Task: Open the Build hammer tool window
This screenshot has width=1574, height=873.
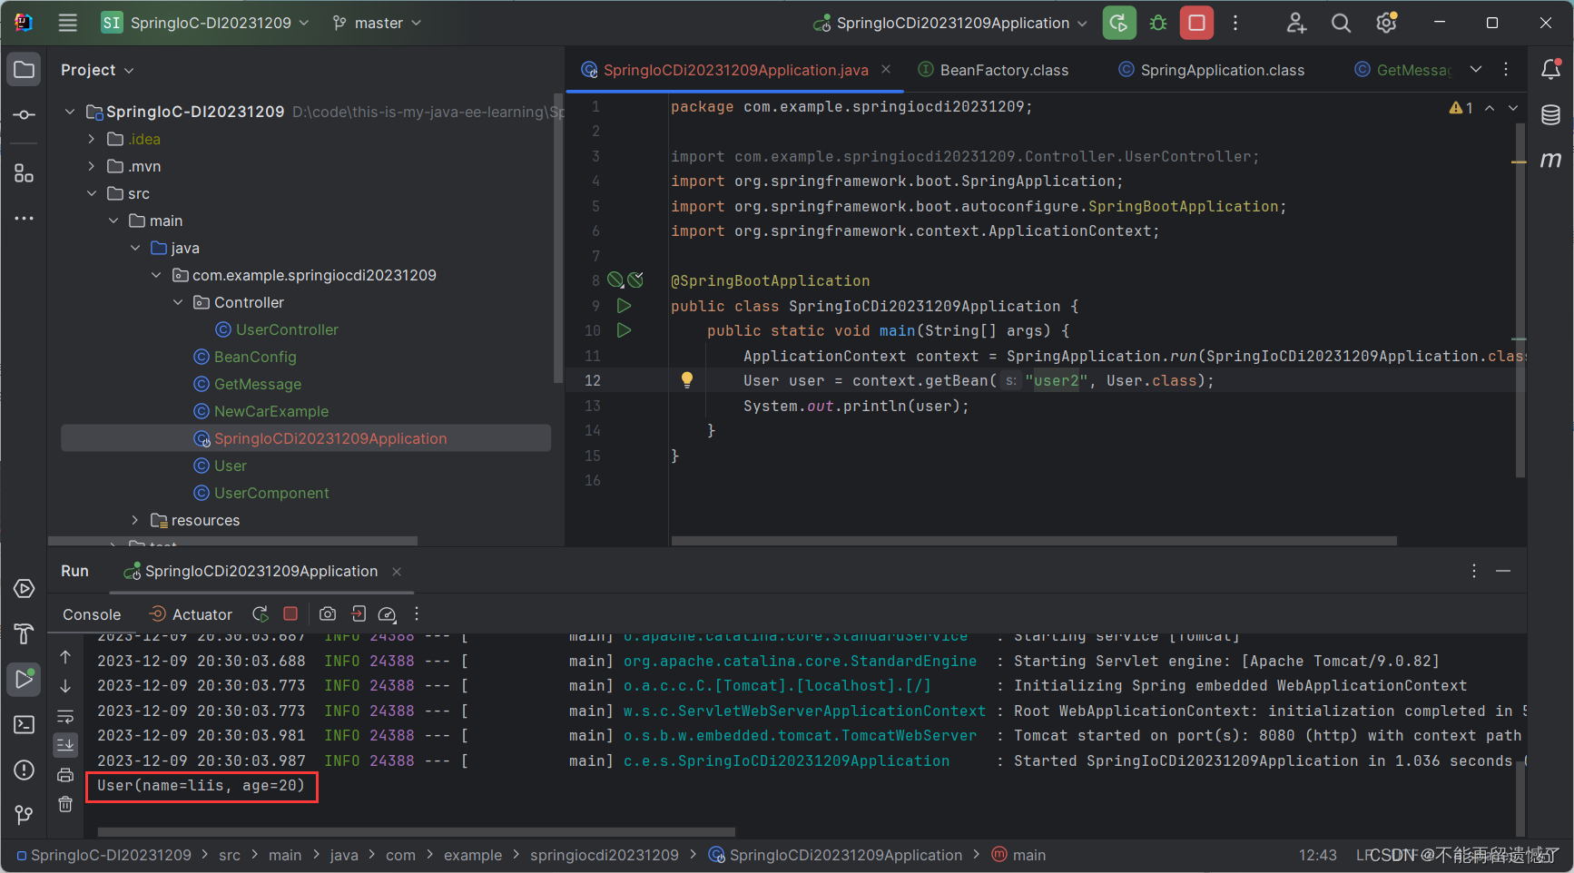Action: tap(24, 633)
